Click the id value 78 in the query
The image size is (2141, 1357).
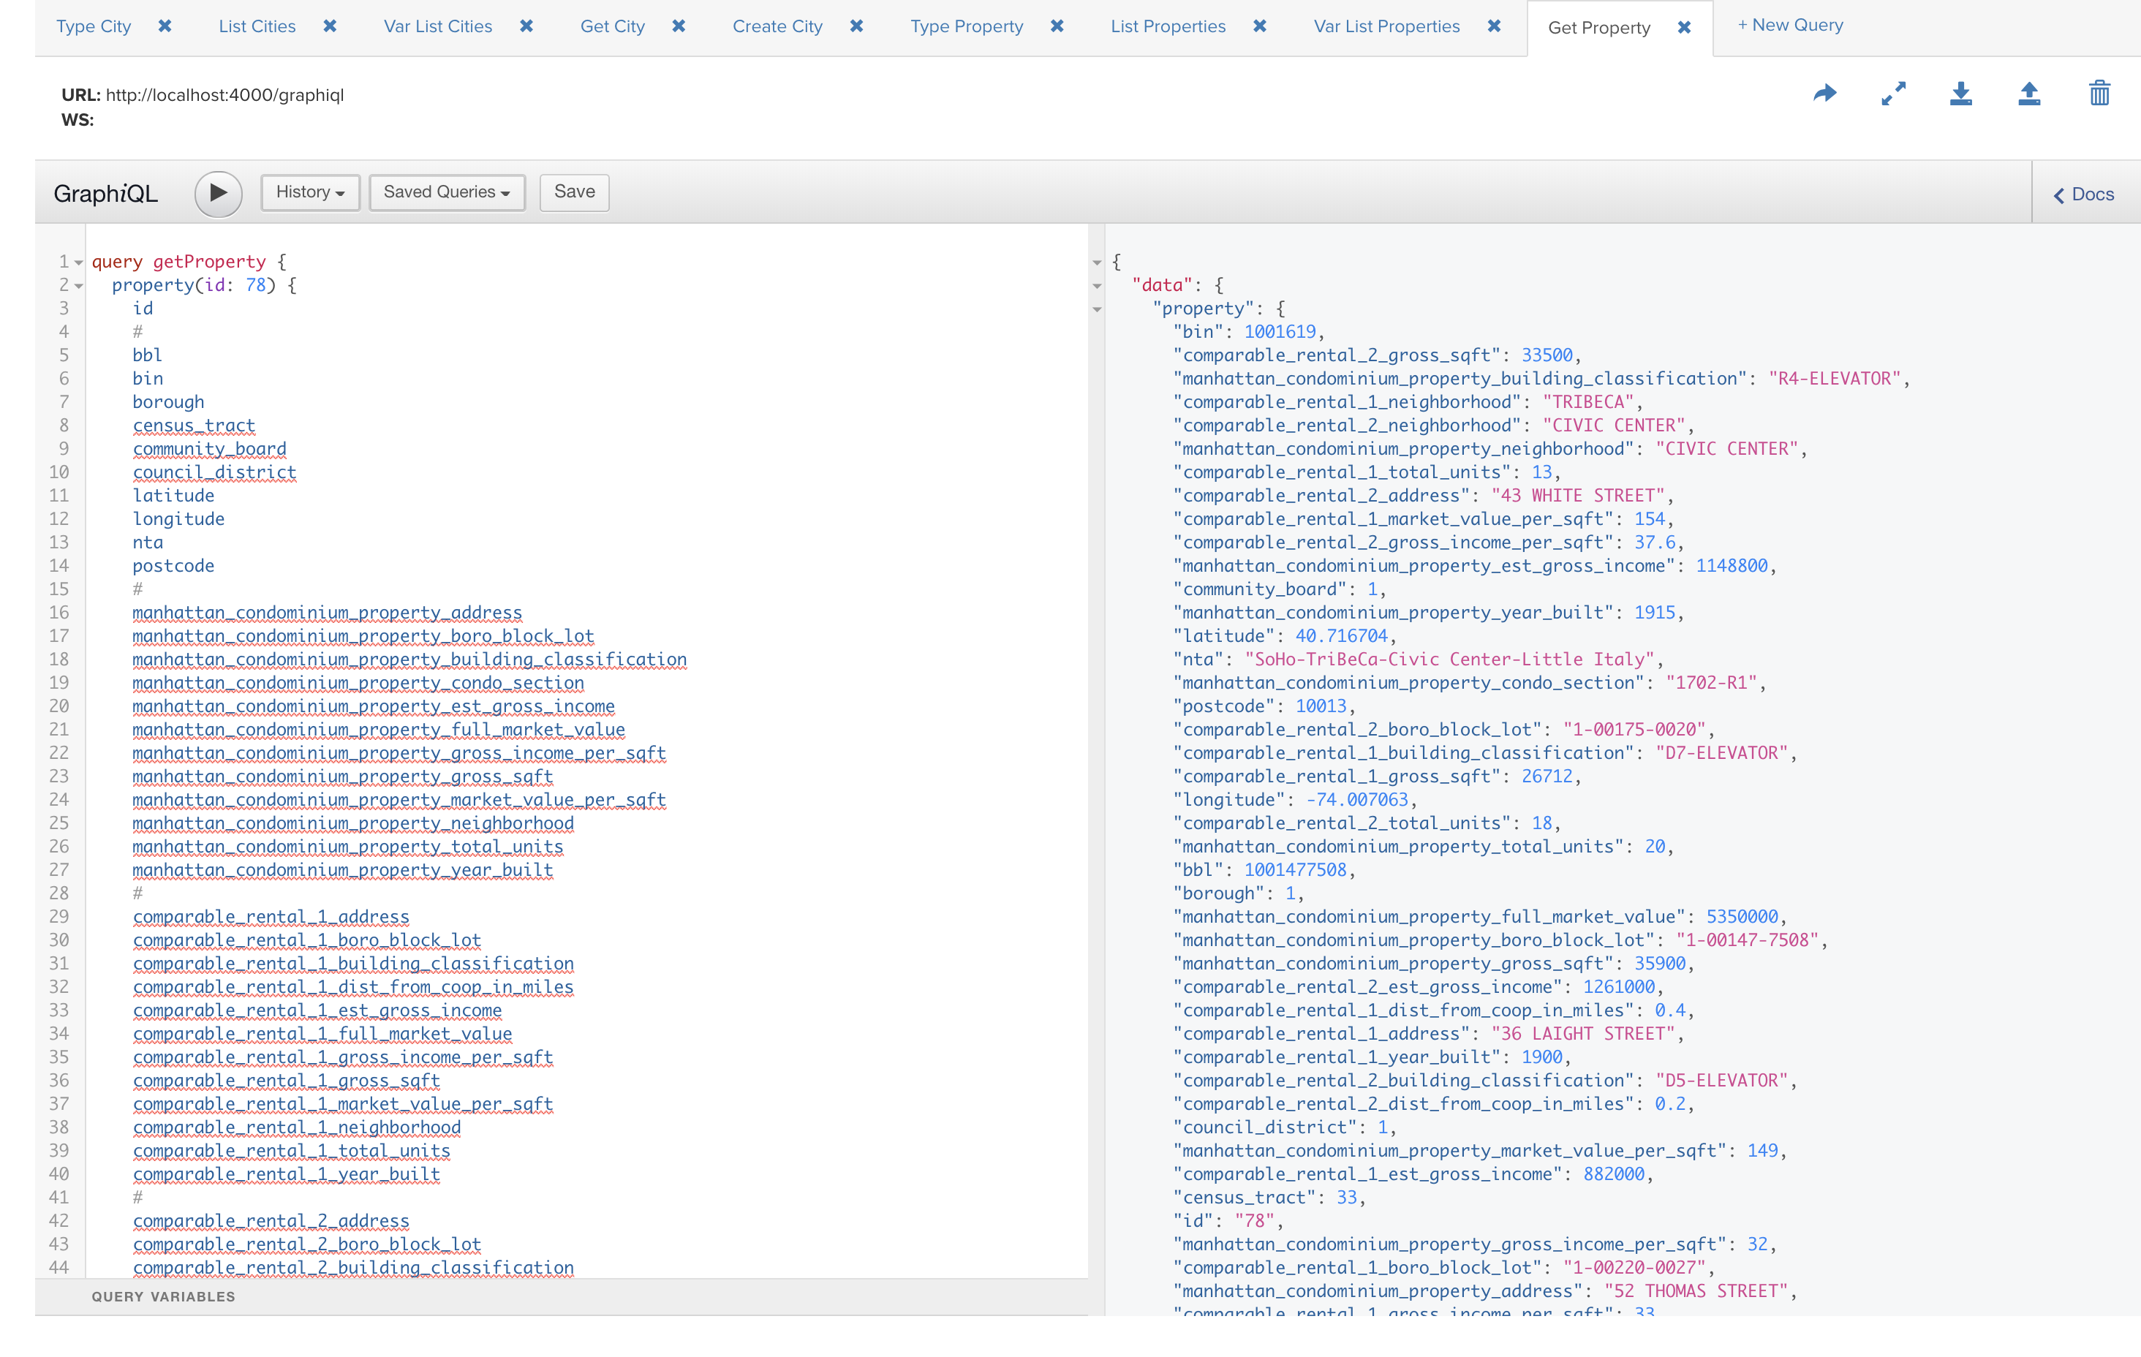click(256, 285)
